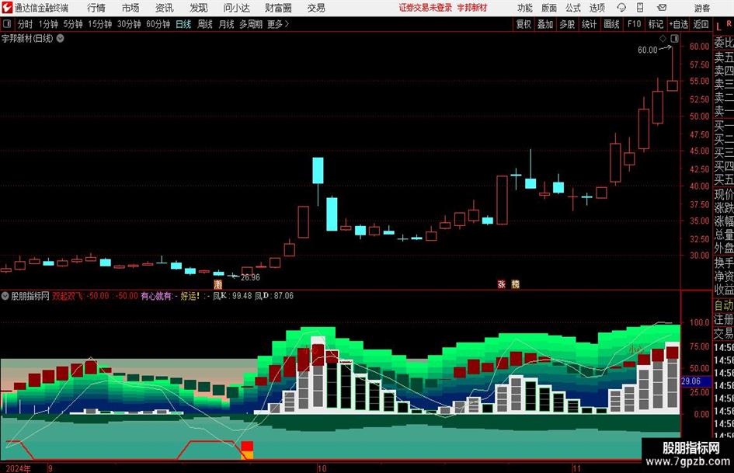The image size is (734, 473).
Task: Click the 返回 back button
Action: click(x=701, y=24)
